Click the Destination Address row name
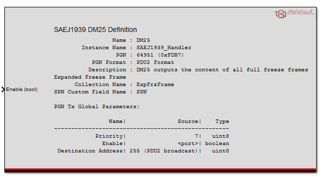This screenshot has width=322, height=177. click(x=90, y=151)
